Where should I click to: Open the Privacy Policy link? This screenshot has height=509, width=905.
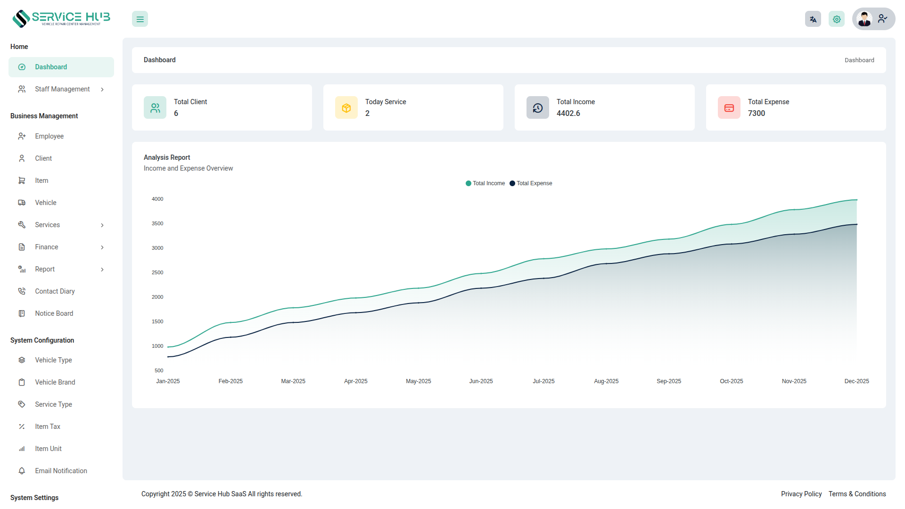click(x=801, y=494)
